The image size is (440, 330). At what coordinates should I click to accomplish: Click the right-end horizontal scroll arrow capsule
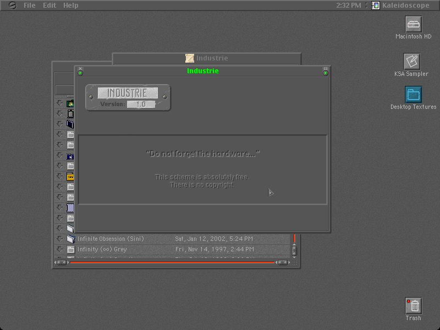[x=283, y=262]
